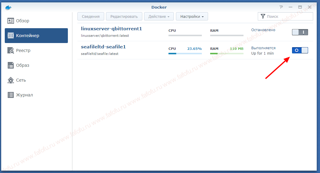Show the Журнал section
This screenshot has width=320, height=173.
click(36, 95)
